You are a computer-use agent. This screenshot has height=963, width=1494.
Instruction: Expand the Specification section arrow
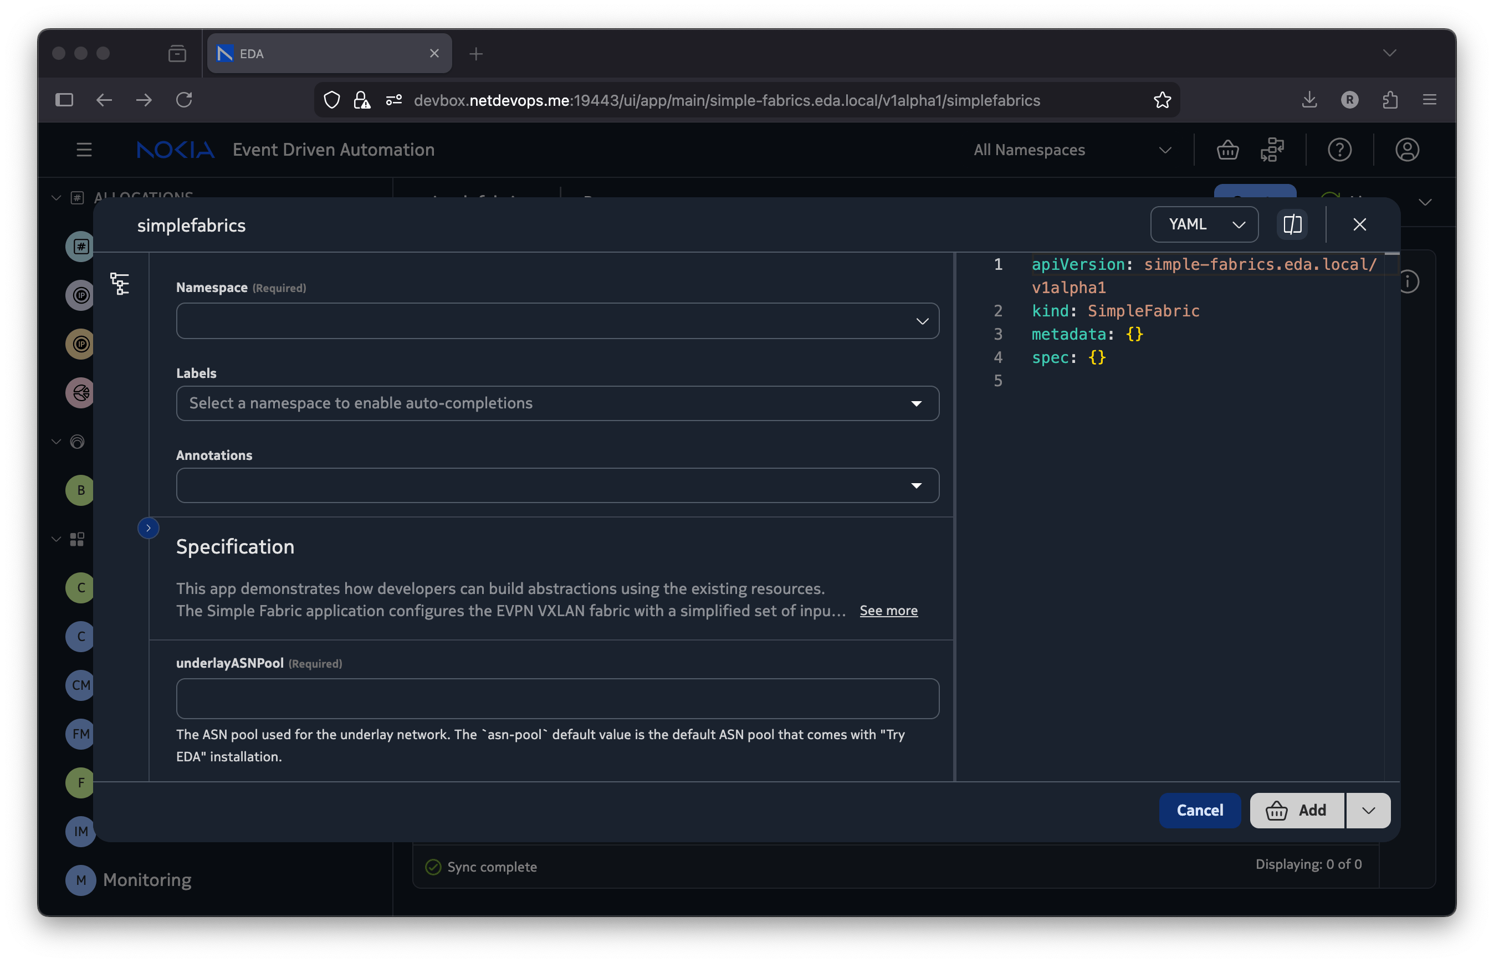(148, 529)
